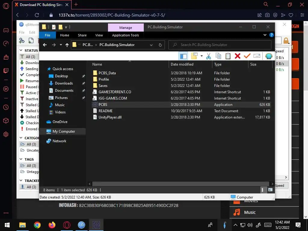Collapse TAGS section in qBittorrent

pos(21,159)
